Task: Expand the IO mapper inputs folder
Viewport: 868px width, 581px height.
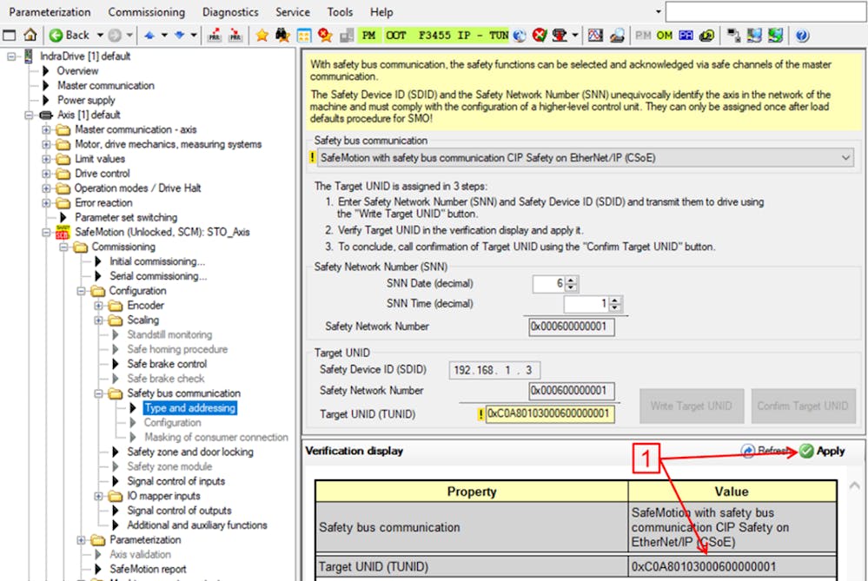Action: (x=98, y=497)
